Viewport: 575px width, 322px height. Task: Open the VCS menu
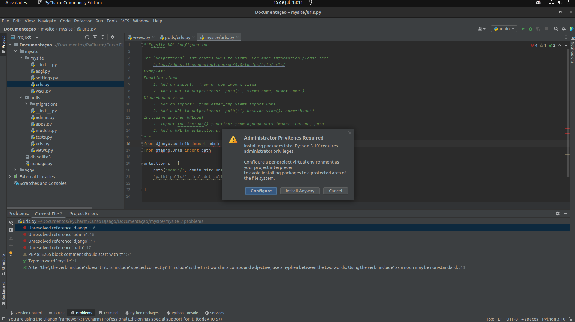pos(125,21)
